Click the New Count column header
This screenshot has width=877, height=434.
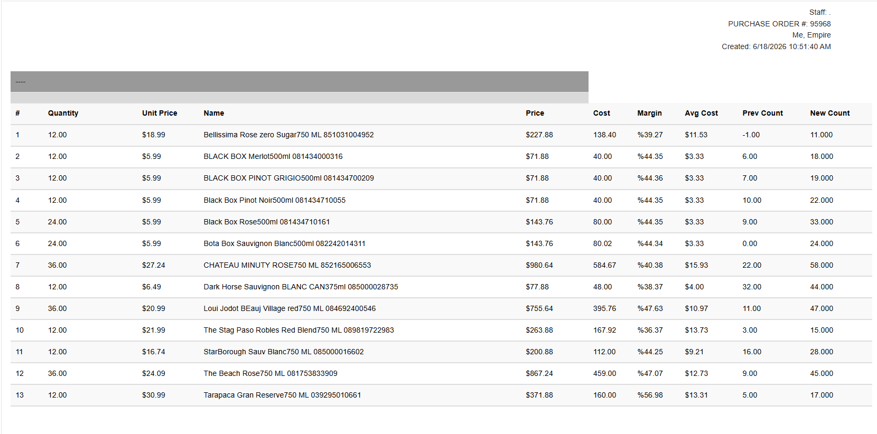[830, 113]
